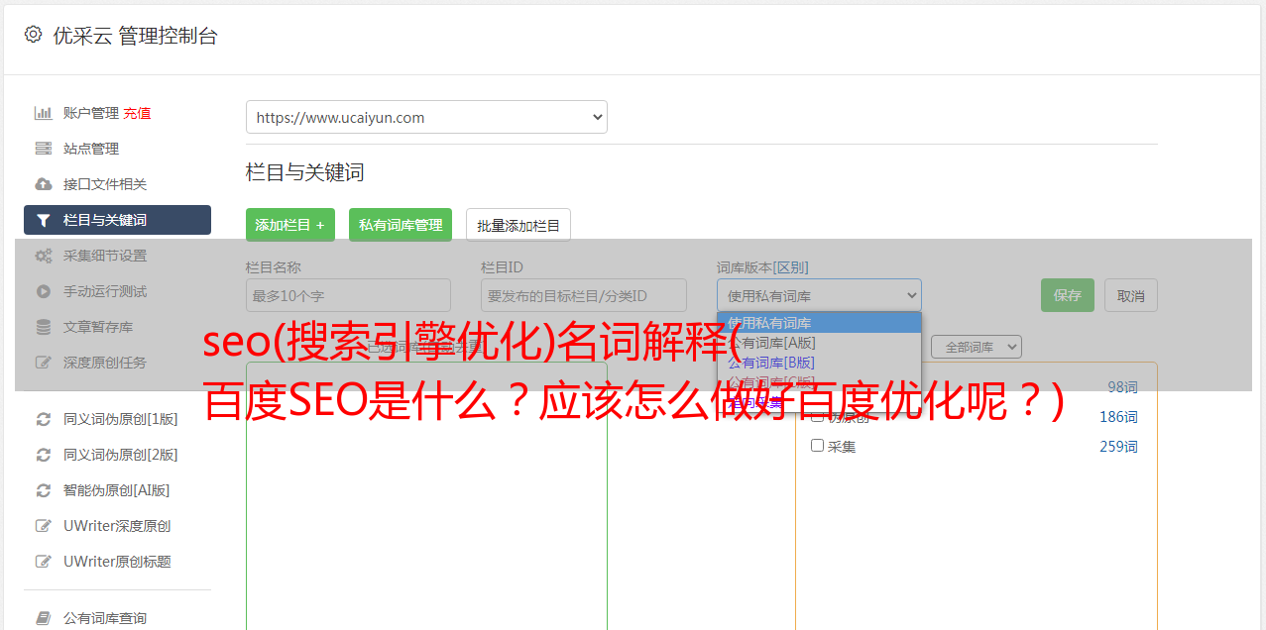Open 账户管理 in the sidebar
The width and height of the screenshot is (1266, 630).
pyautogui.click(x=91, y=113)
